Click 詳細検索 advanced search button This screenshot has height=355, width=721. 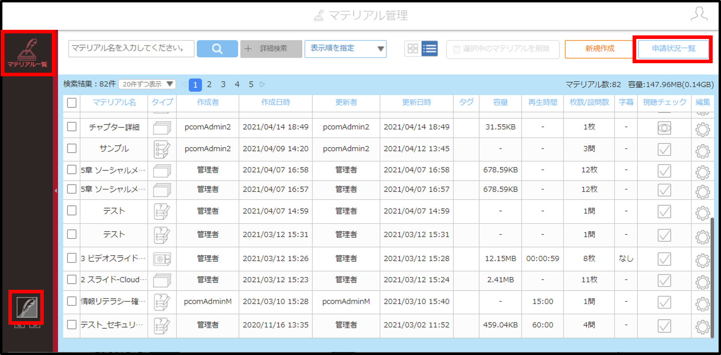point(271,48)
